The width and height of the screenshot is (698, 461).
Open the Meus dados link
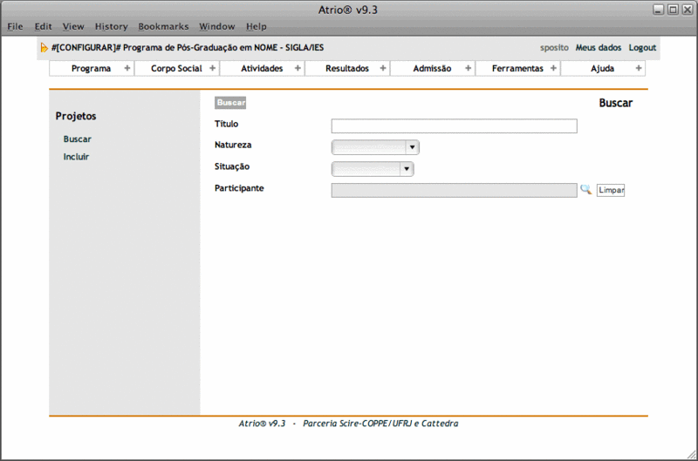point(599,48)
